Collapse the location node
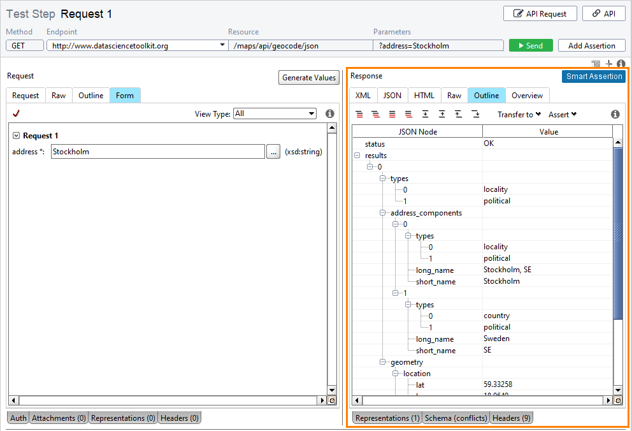632x431 pixels. pyautogui.click(x=396, y=374)
